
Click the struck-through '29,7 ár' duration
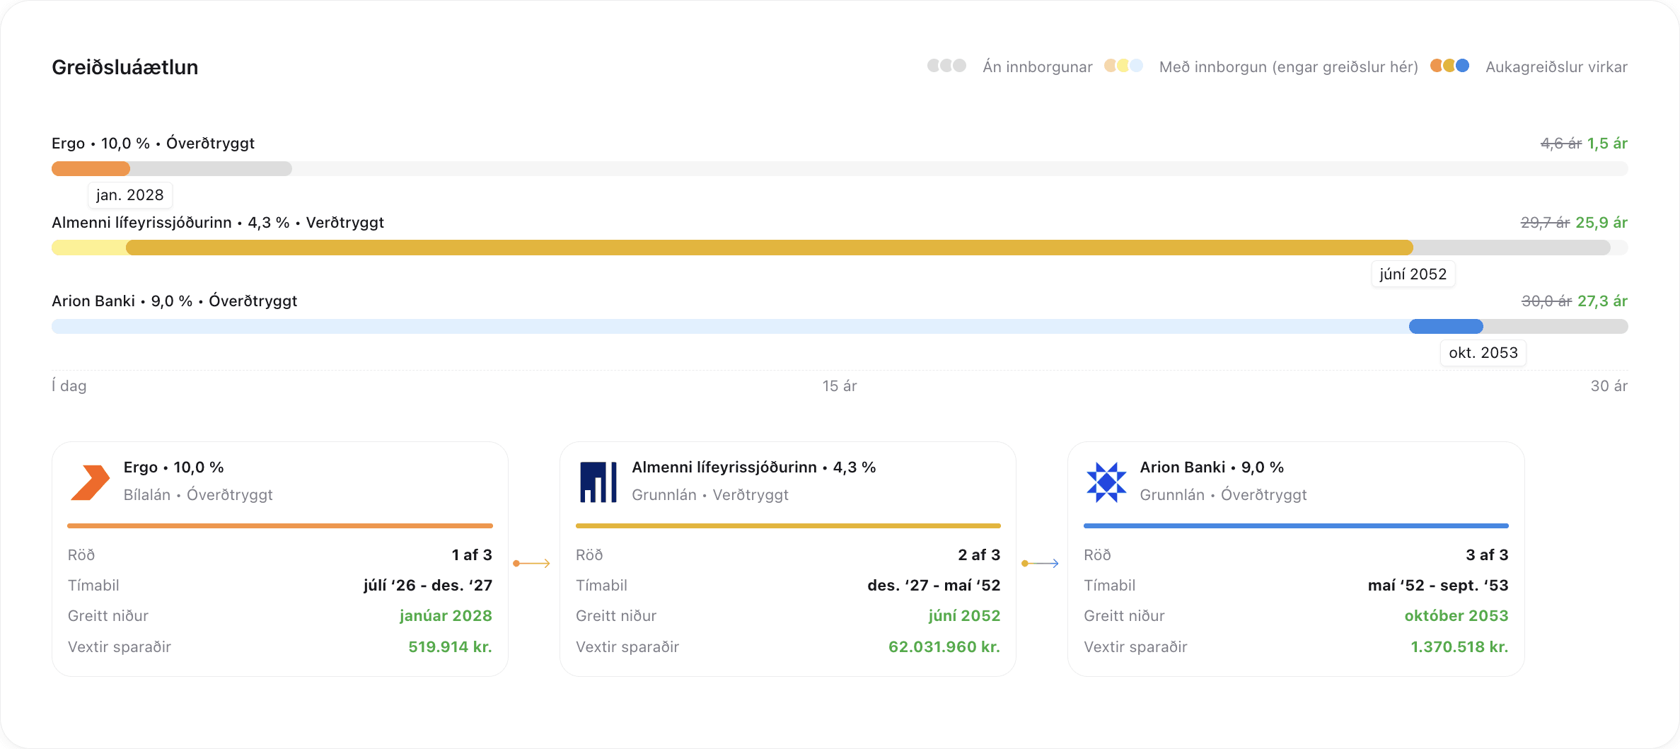click(1546, 223)
